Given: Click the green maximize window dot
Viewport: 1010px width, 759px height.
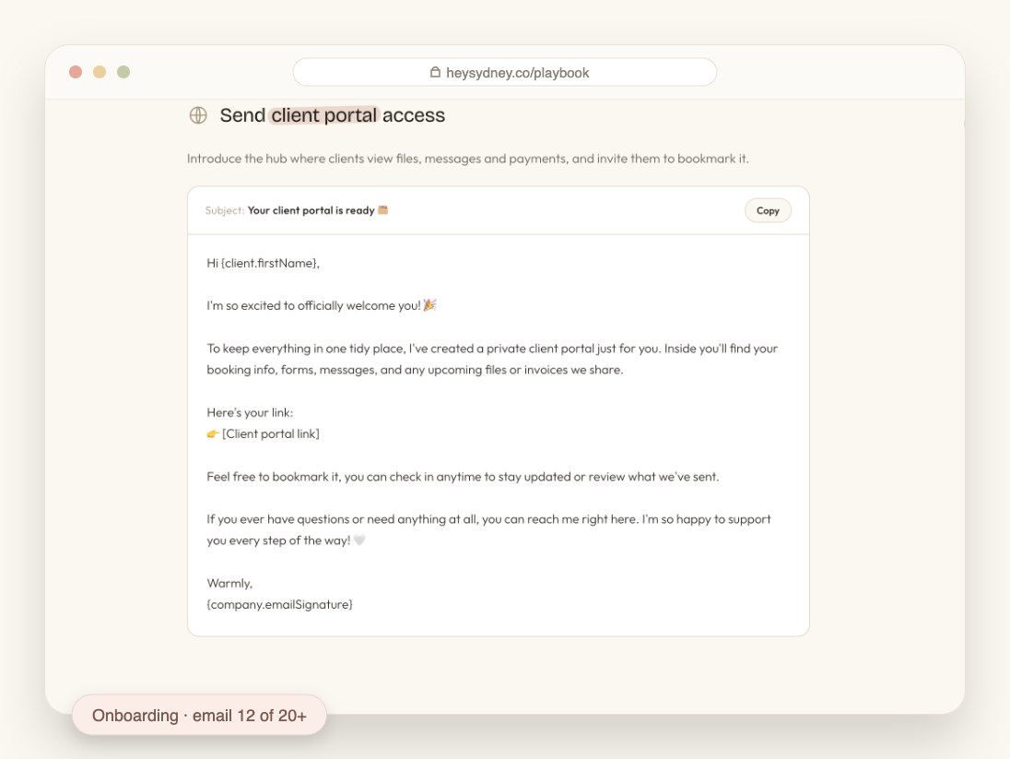Looking at the screenshot, I should [x=123, y=72].
